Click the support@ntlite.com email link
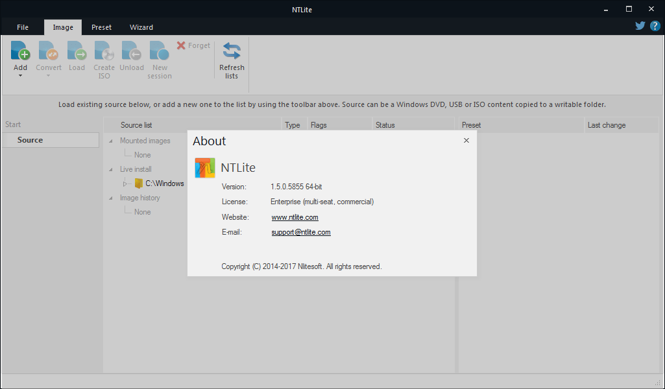 (x=301, y=232)
